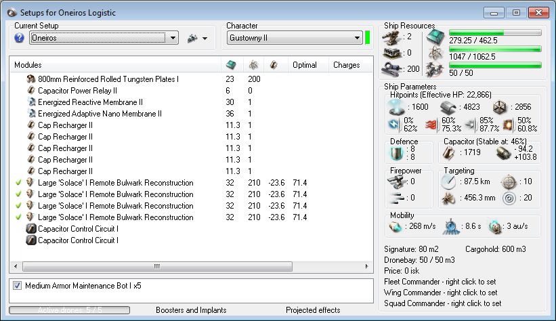This screenshot has height=321, width=556.
Task: Click the modules list scroll left arrow
Action: tap(16, 266)
